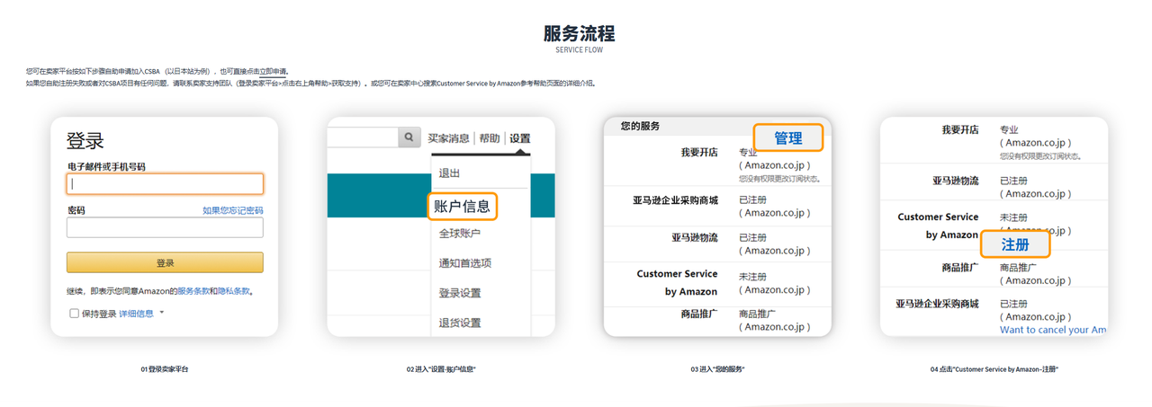Viewport: 1152px width, 407px height.
Task: Click the 管理 button in 您的服务
Action: click(x=787, y=137)
